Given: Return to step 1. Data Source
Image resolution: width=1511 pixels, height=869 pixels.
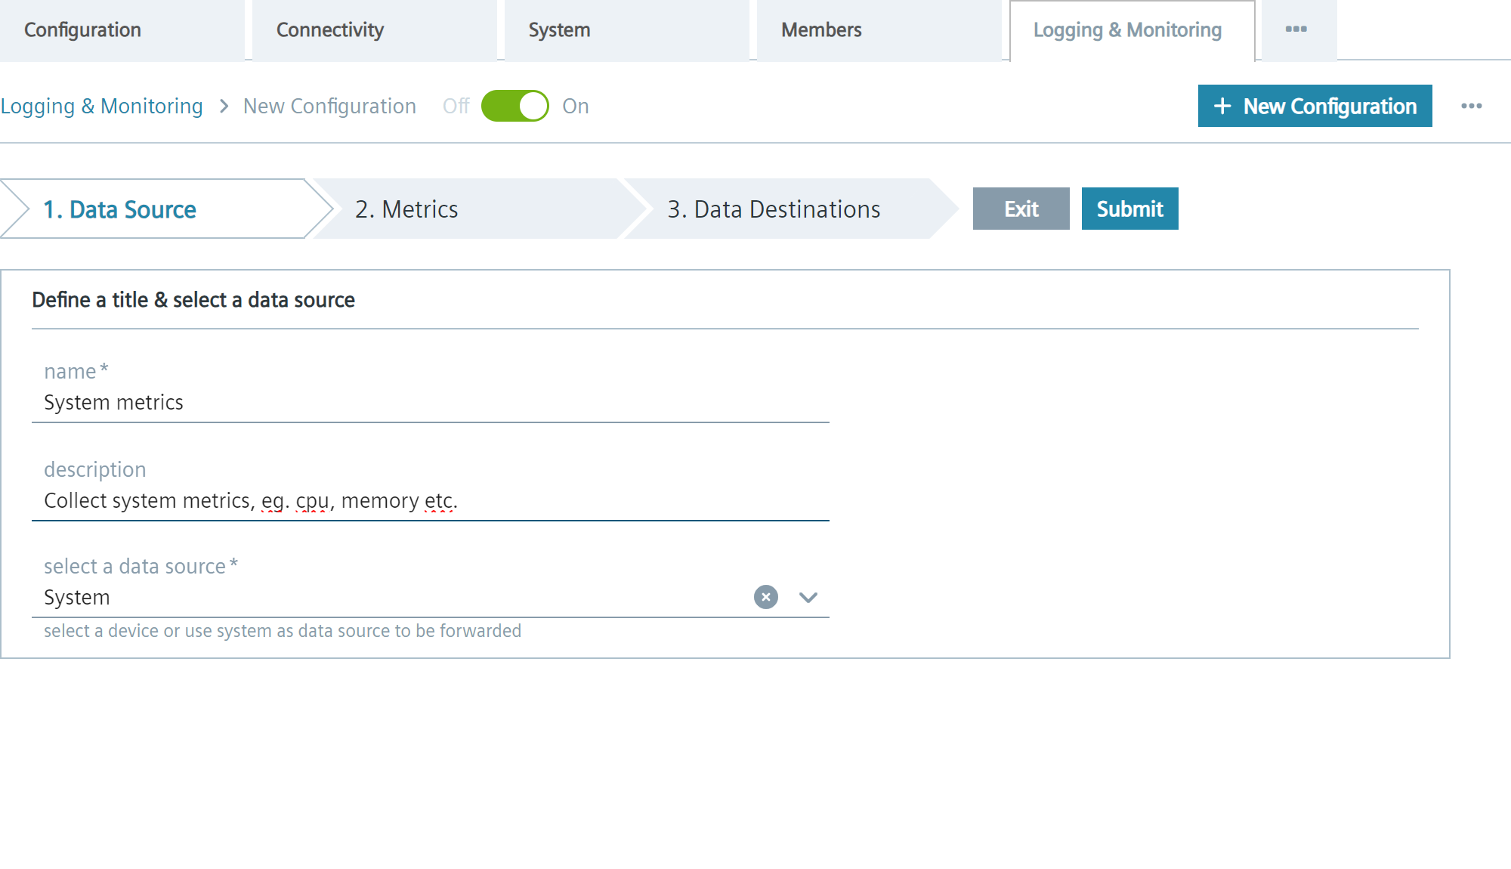Looking at the screenshot, I should click(x=121, y=209).
